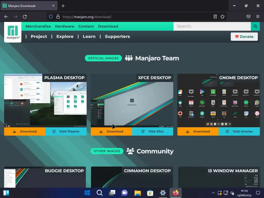This screenshot has width=264, height=198.
Task: Open tracking protection shield icon
Action: click(51, 16)
